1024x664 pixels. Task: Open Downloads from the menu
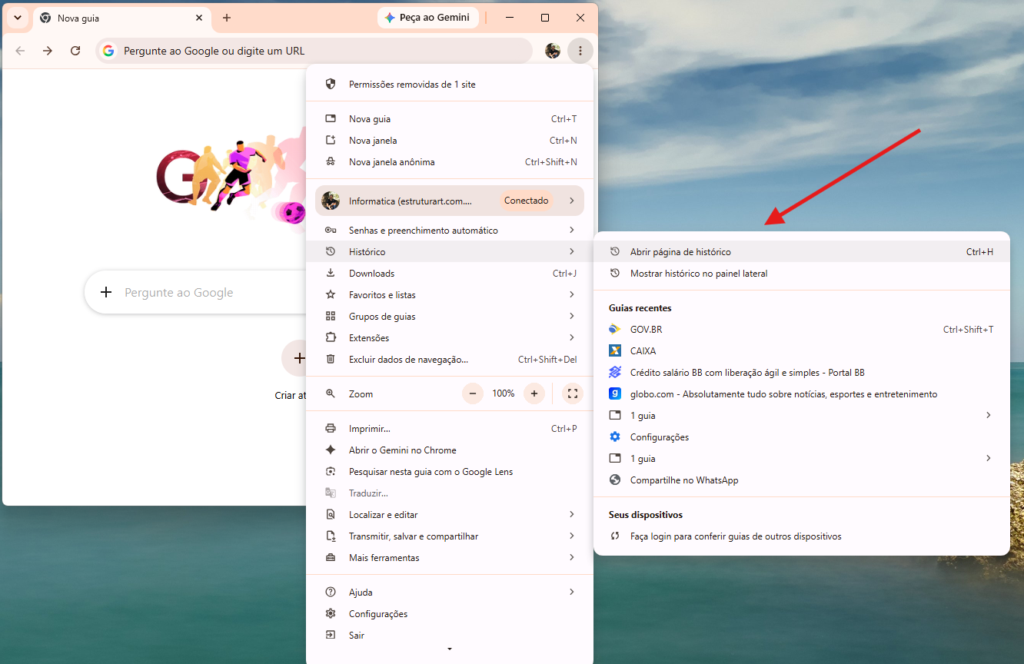click(450, 274)
